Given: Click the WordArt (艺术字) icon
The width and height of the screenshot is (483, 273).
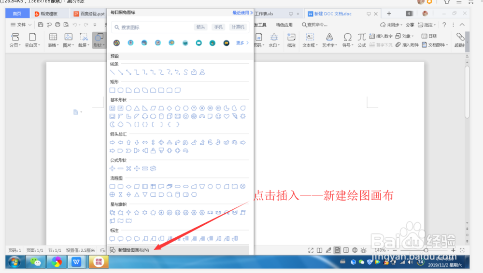Looking at the screenshot, I should pos(329,40).
